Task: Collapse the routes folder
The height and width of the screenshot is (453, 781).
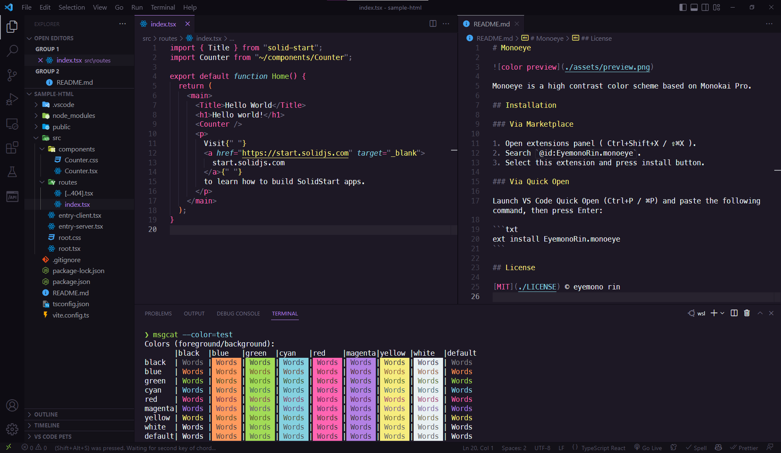Action: coord(79,182)
